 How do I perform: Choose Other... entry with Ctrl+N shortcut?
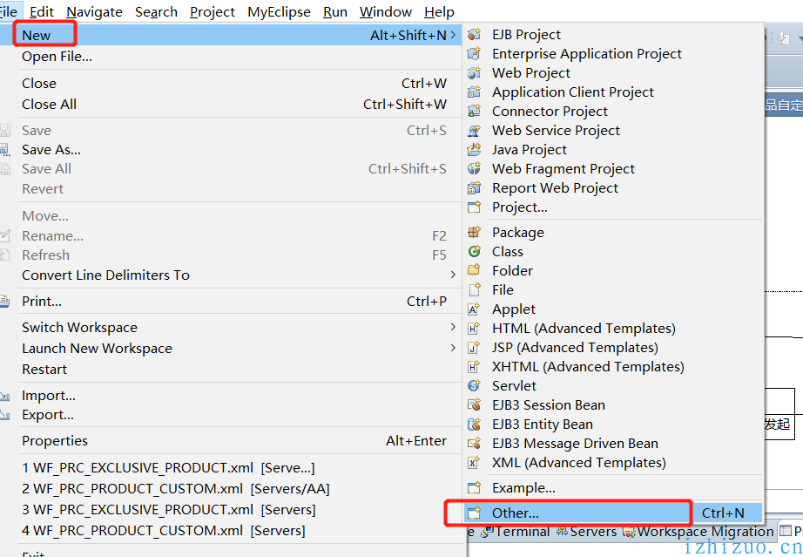(x=613, y=513)
